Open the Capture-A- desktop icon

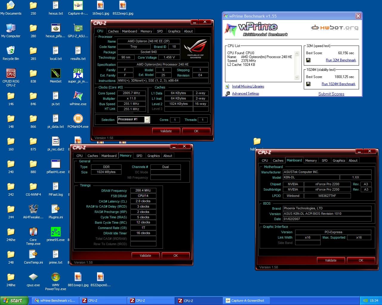coord(78,6)
